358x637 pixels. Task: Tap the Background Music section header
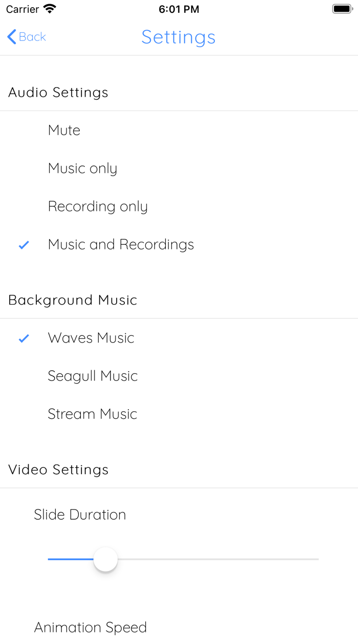pyautogui.click(x=73, y=300)
